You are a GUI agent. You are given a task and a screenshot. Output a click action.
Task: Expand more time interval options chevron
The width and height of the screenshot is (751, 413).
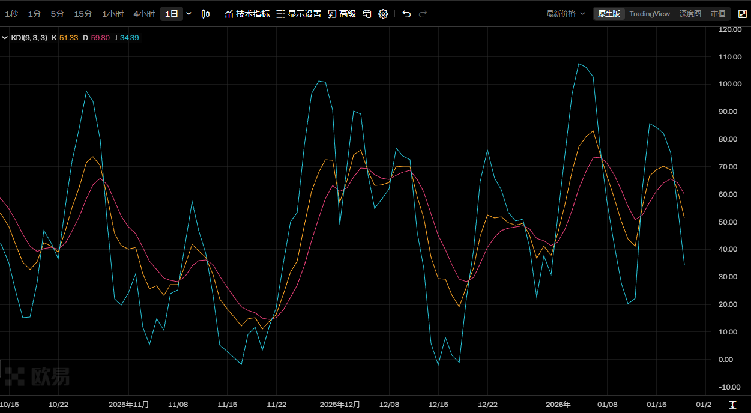click(x=189, y=14)
